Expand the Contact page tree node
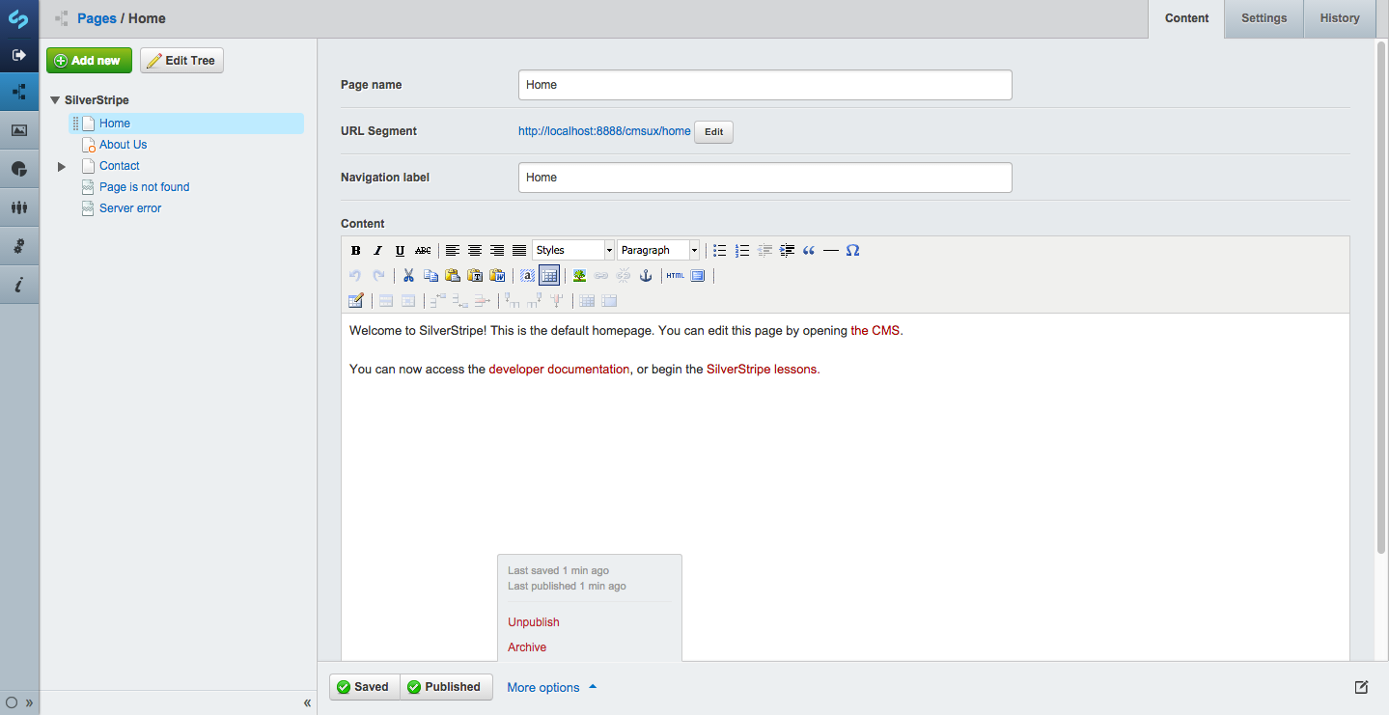1389x715 pixels. [x=62, y=166]
